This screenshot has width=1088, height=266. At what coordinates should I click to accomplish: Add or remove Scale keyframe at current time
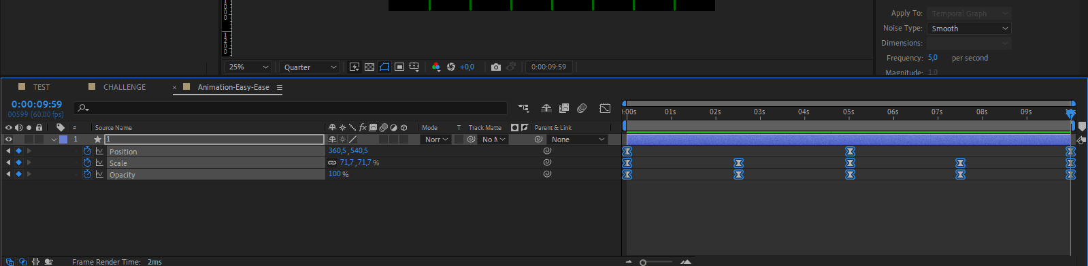pos(18,163)
